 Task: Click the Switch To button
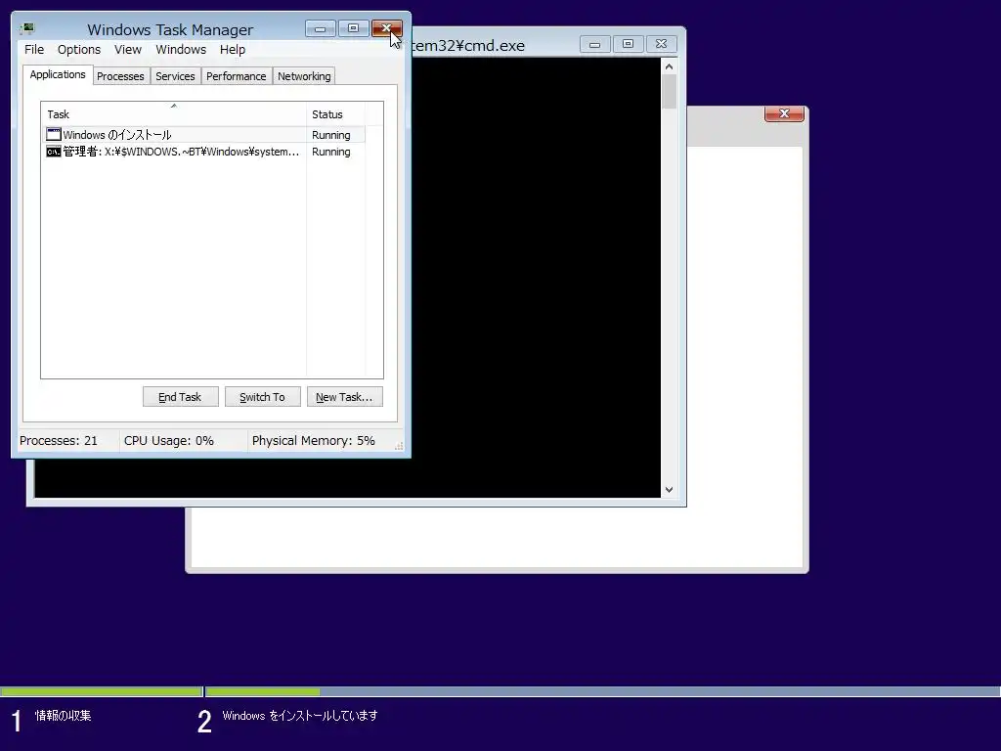pyautogui.click(x=262, y=397)
